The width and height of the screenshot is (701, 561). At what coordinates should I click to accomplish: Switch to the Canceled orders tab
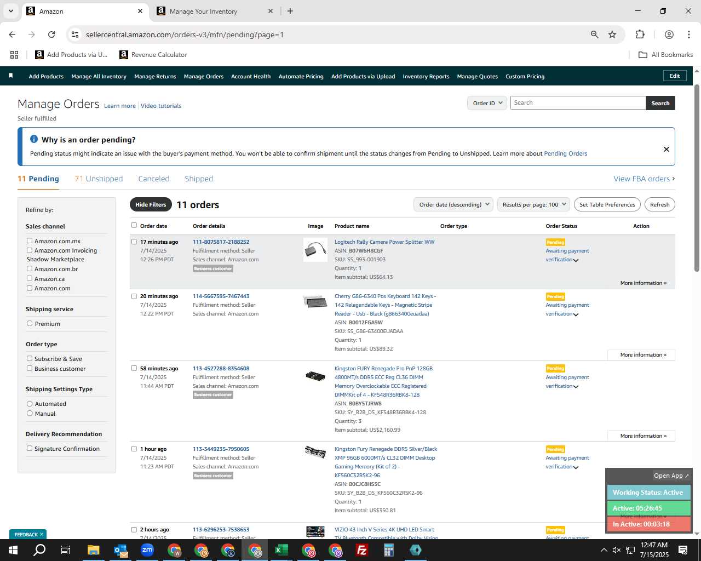(154, 179)
